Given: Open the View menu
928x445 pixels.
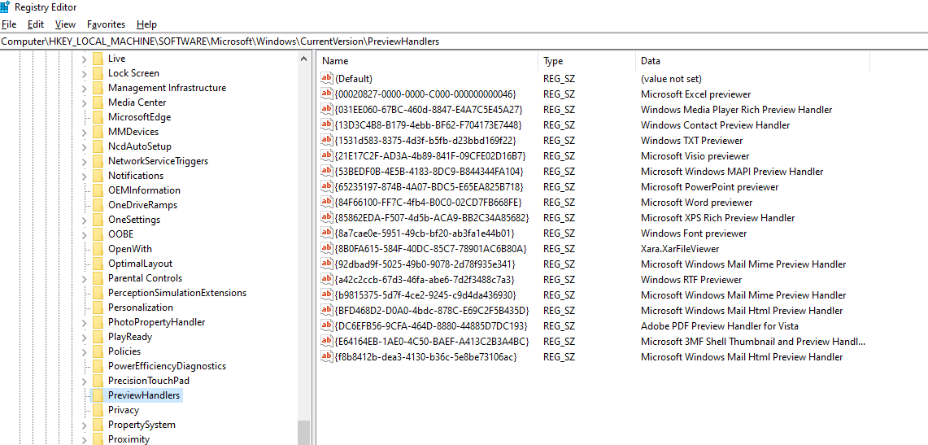Looking at the screenshot, I should point(65,24).
